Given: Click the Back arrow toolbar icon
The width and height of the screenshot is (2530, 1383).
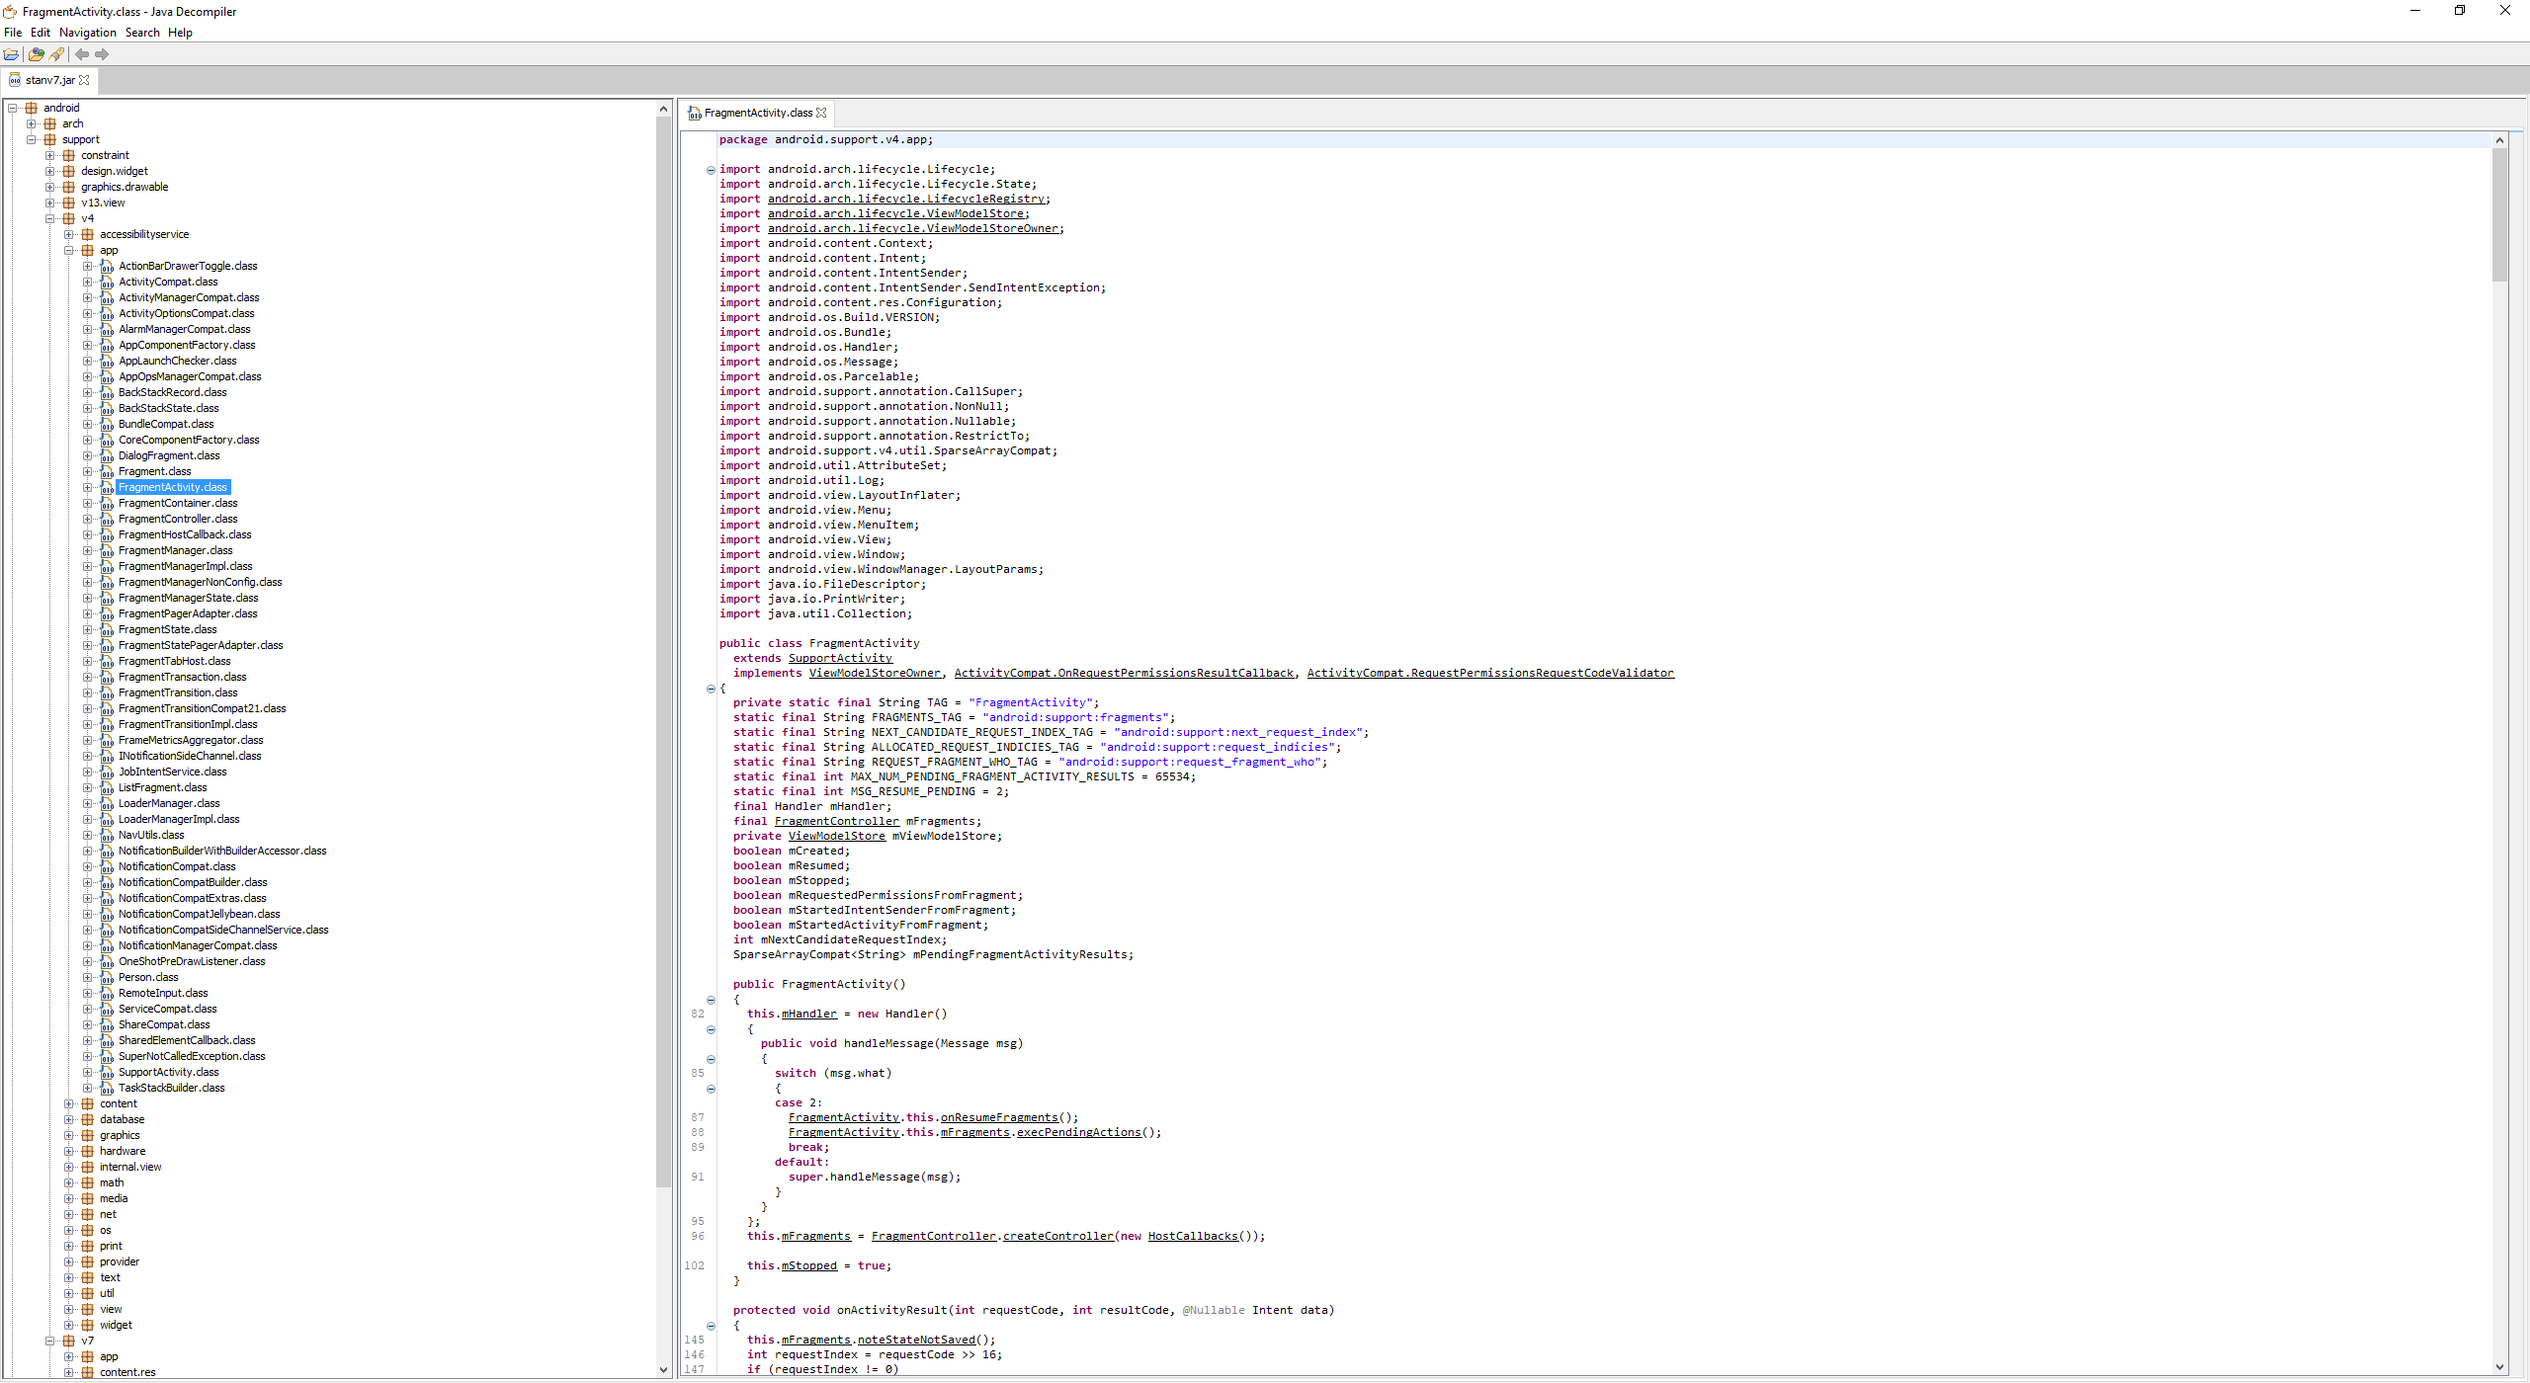Looking at the screenshot, I should tap(82, 54).
